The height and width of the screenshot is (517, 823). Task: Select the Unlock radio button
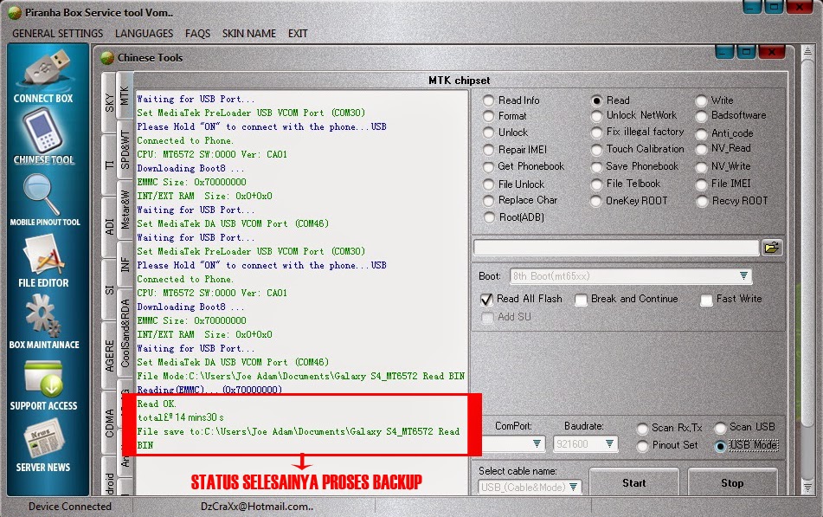coord(489,132)
